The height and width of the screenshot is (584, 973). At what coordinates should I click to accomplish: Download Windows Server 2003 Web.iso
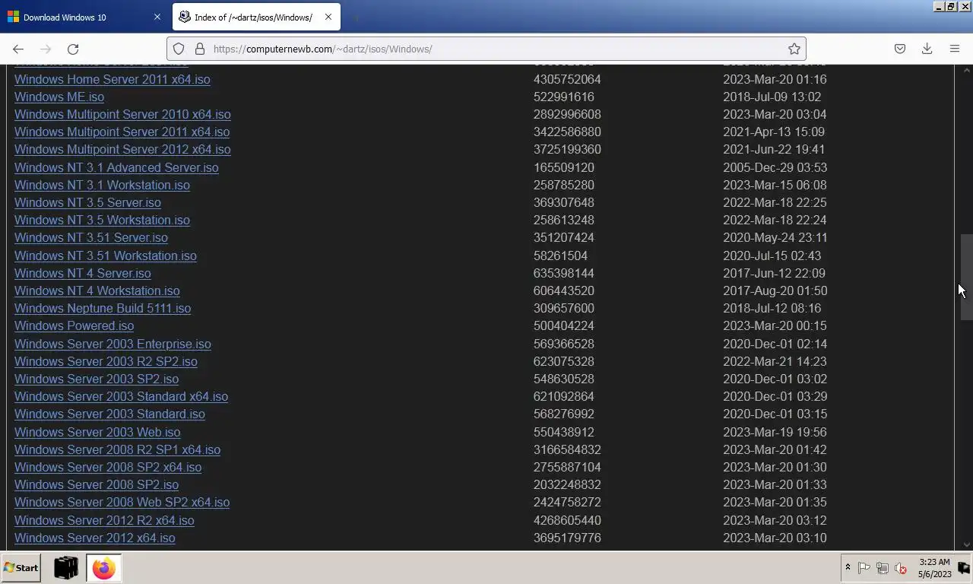(97, 432)
